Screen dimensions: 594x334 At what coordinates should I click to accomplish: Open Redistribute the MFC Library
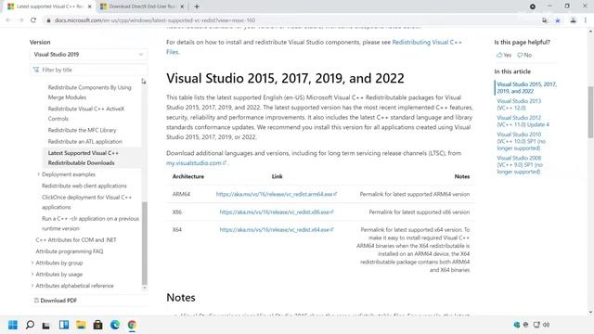[x=82, y=130]
